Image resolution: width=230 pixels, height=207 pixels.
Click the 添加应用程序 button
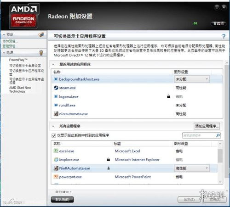207,126
